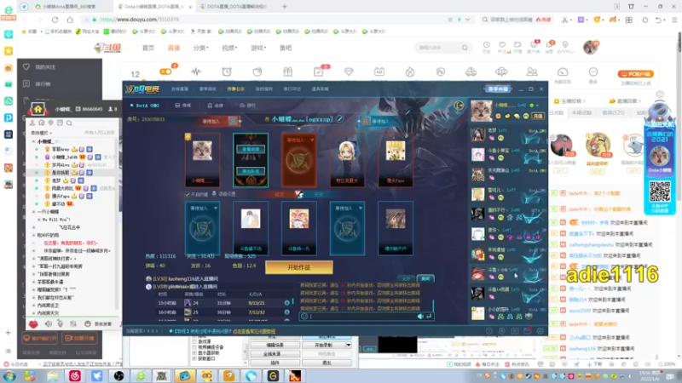Click the 野区我最大 player card
Image resolution: width=682 pixels, height=383 pixels.
pos(347,160)
